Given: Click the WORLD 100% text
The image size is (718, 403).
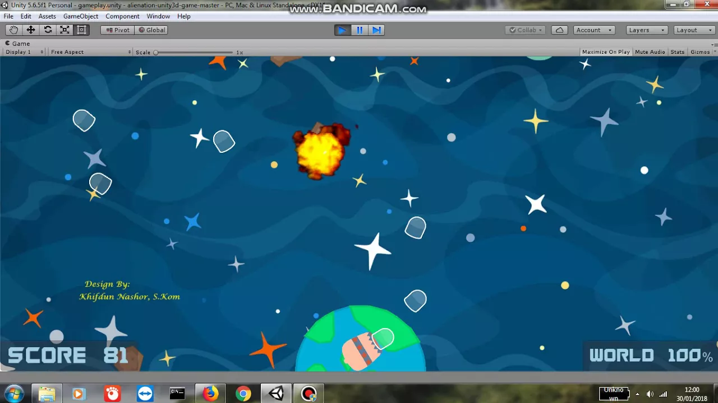Looking at the screenshot, I should coord(651,355).
